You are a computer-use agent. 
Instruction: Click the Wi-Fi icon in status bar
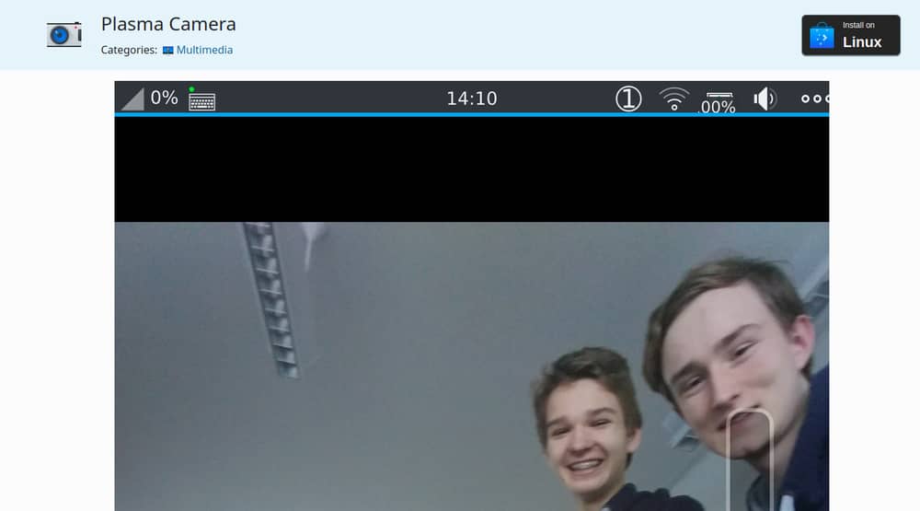pyautogui.click(x=674, y=99)
